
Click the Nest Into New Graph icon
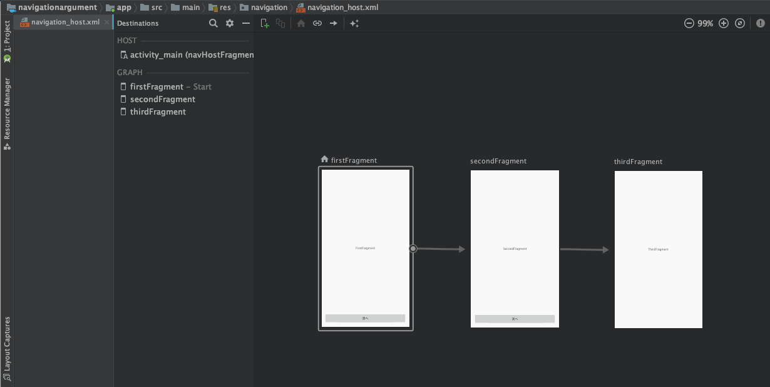click(280, 23)
